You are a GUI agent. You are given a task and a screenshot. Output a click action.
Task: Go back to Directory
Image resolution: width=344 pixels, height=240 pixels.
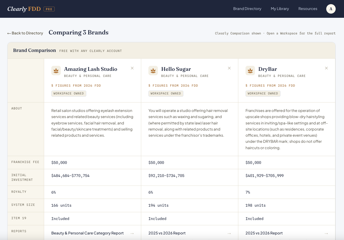[25, 33]
